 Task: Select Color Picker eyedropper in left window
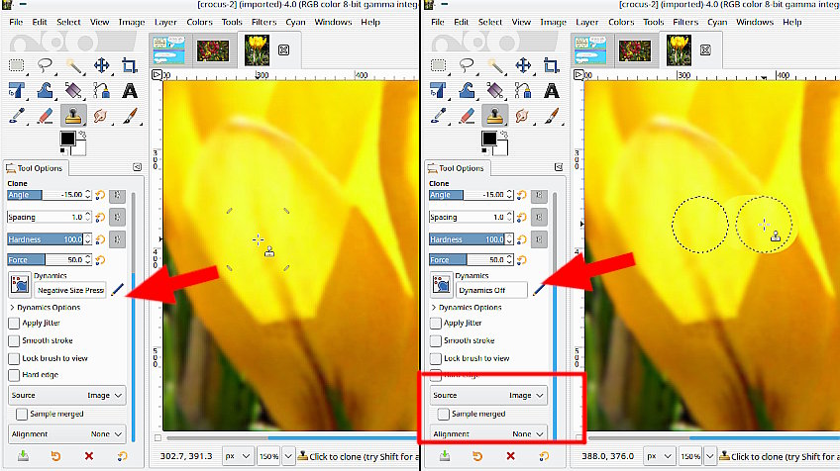click(x=17, y=116)
